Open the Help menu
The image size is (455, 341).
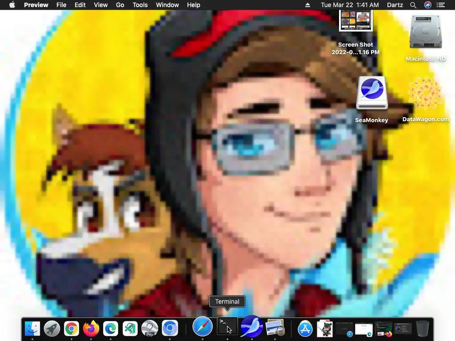point(194,5)
